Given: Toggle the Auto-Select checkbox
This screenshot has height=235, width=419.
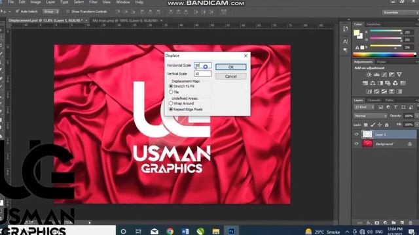Looking at the screenshot, I should pos(18,12).
